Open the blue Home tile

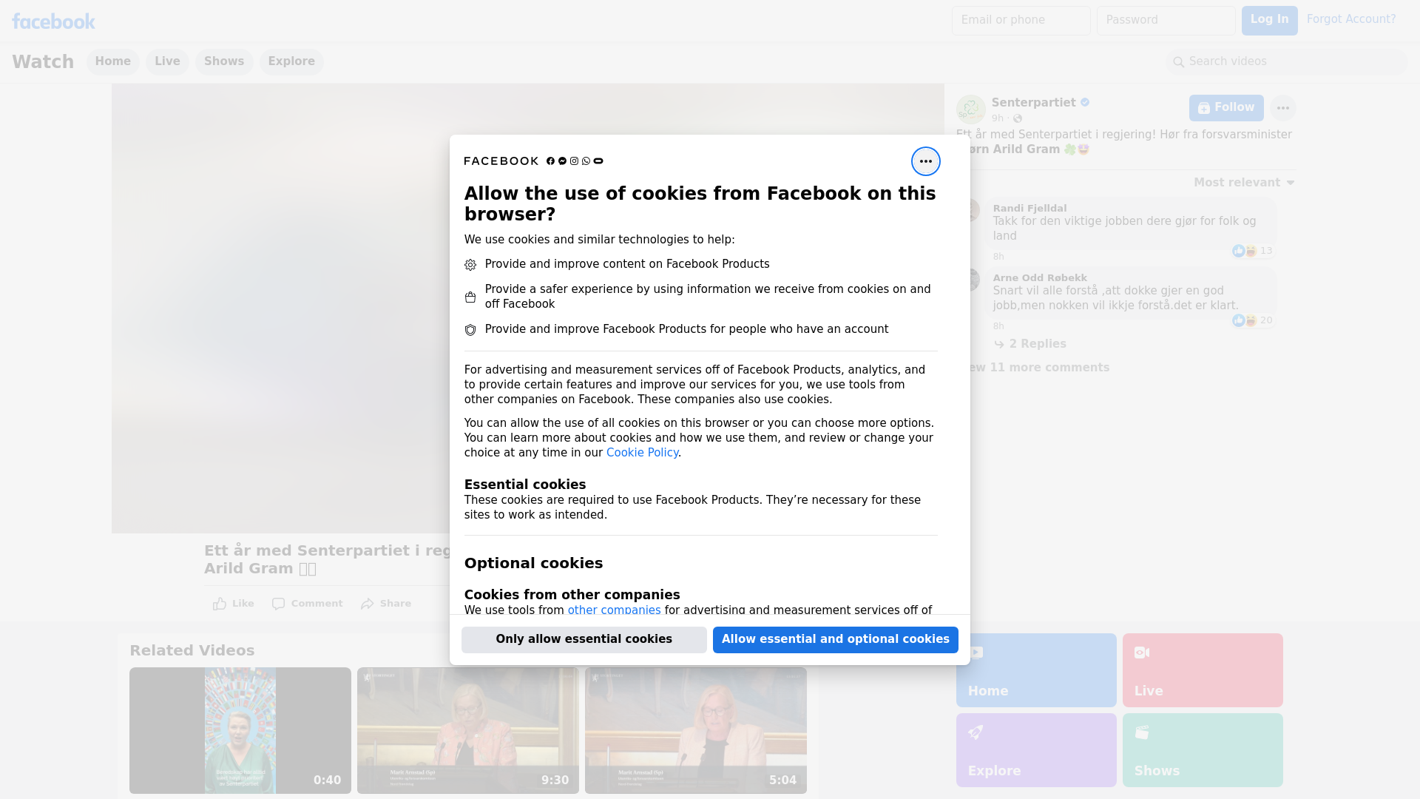pyautogui.click(x=1036, y=670)
